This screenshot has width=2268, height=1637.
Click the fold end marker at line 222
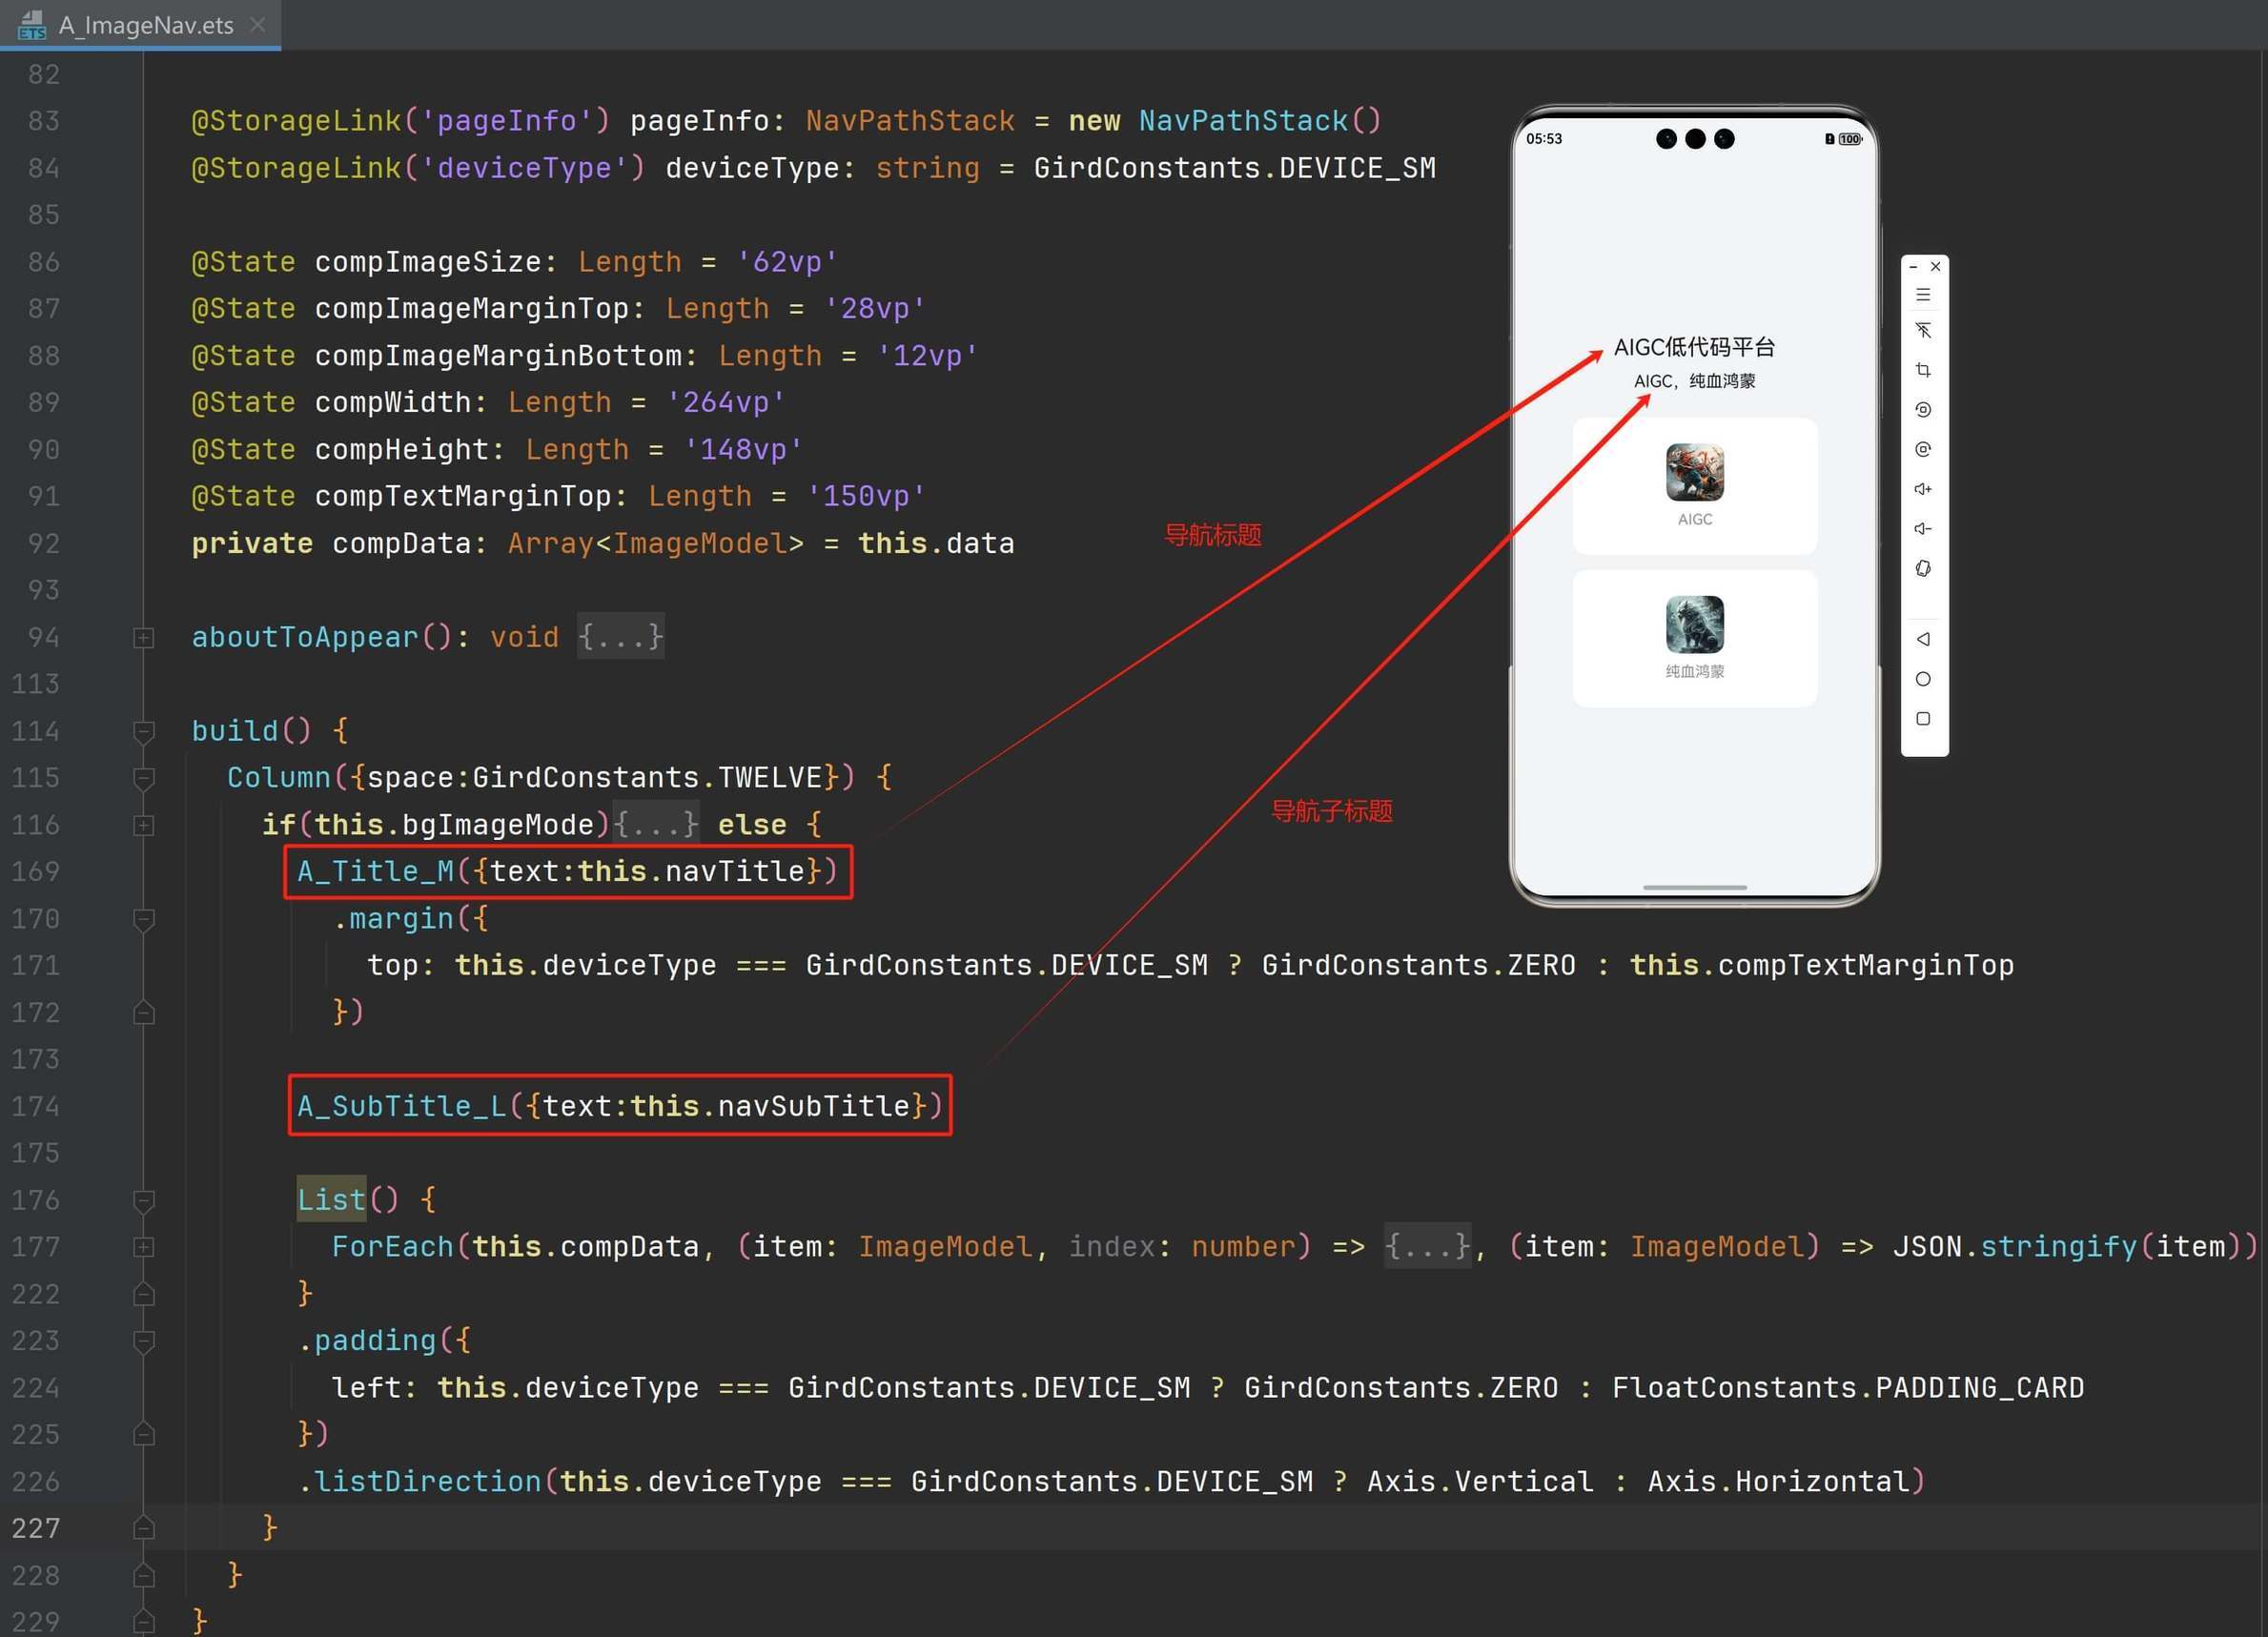coord(143,1294)
